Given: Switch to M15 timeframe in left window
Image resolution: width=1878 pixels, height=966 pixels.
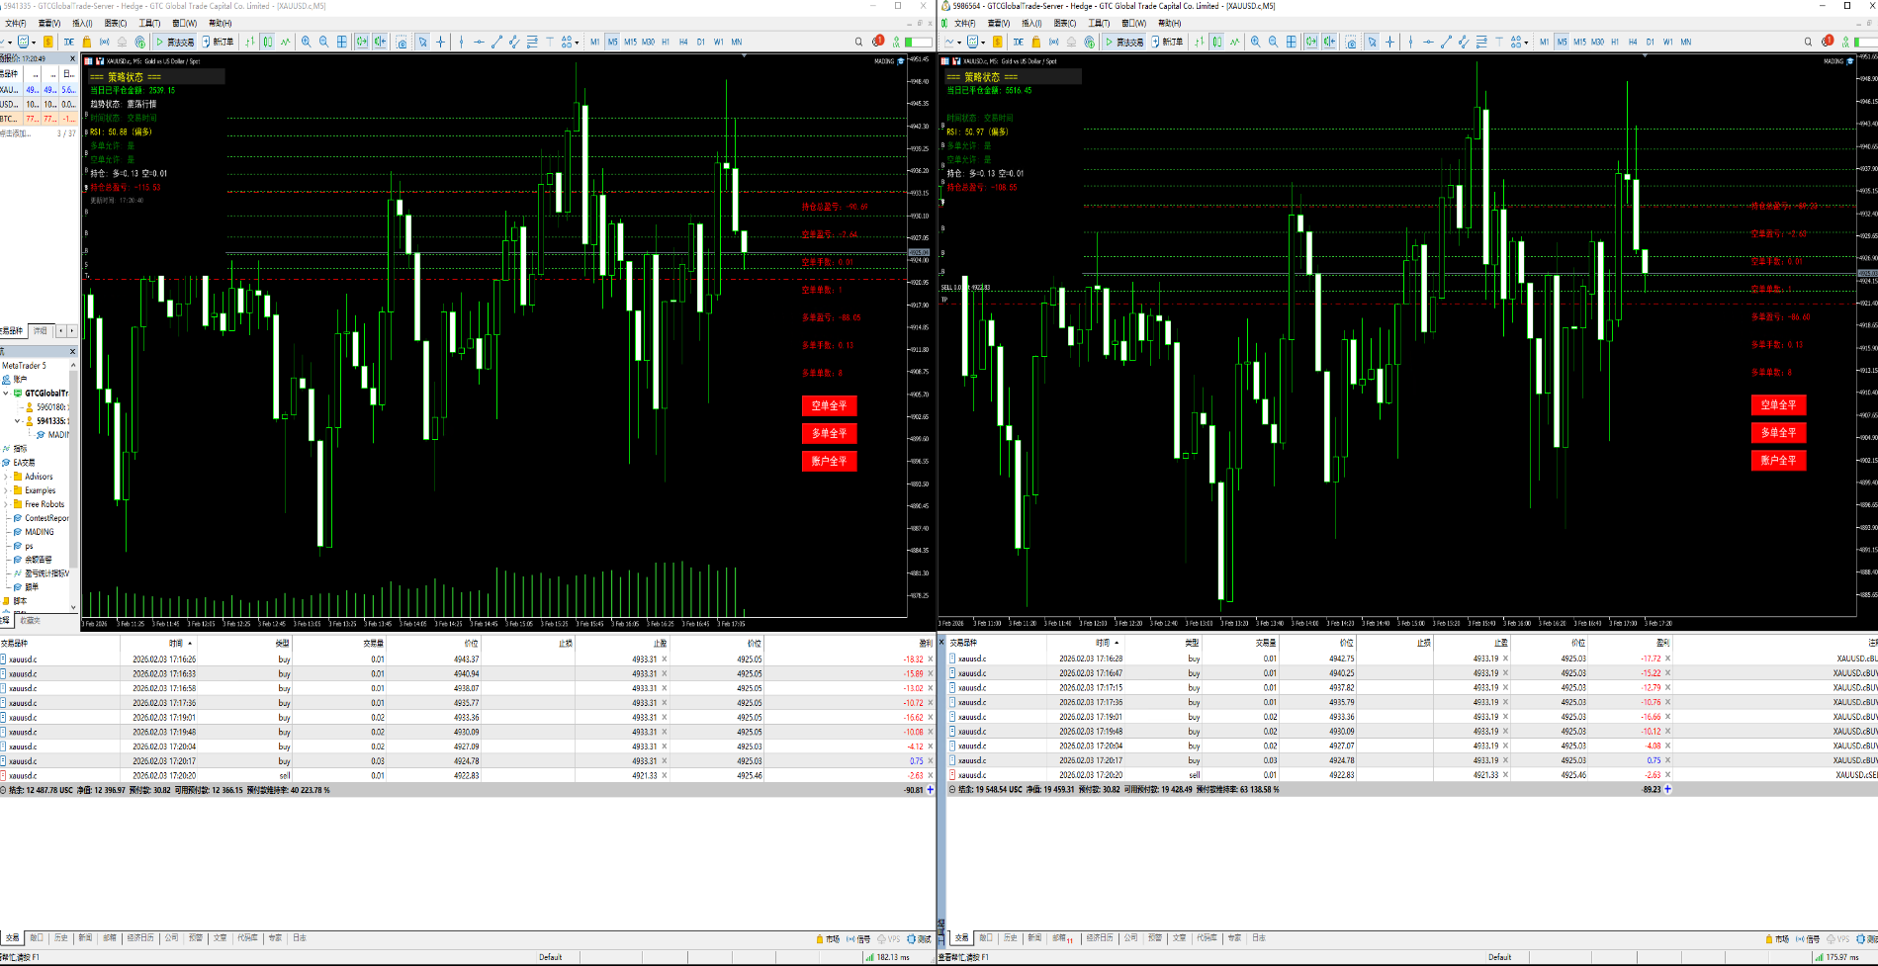Looking at the screenshot, I should click(x=630, y=42).
